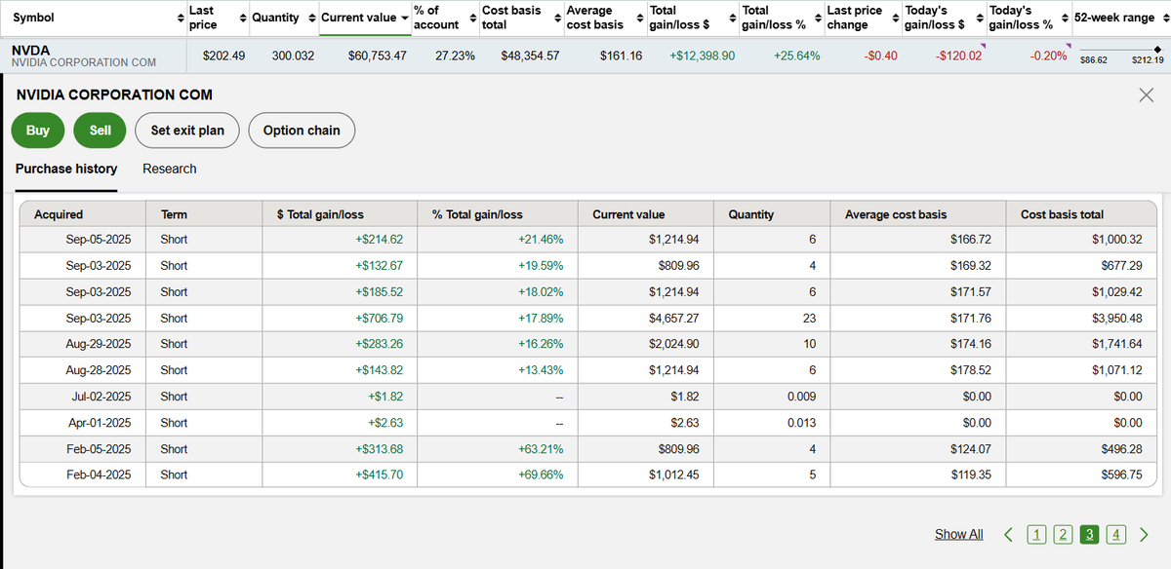Viewport: 1171px width, 569px height.
Task: Sort by Total gain/loss % header
Action: tap(774, 18)
